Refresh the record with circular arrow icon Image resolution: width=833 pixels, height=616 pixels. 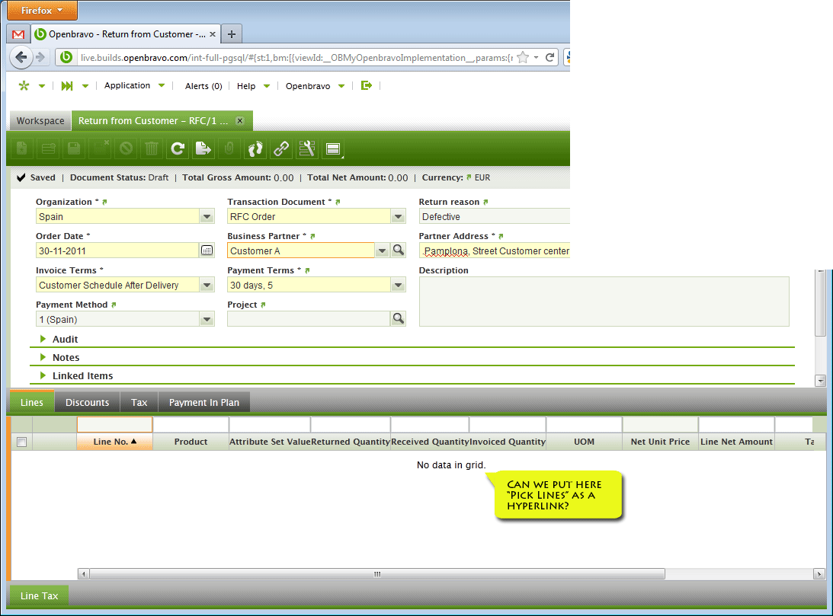pyautogui.click(x=178, y=148)
